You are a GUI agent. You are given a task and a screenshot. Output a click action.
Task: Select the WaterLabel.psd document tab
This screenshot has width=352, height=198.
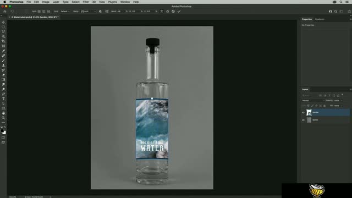(34, 17)
